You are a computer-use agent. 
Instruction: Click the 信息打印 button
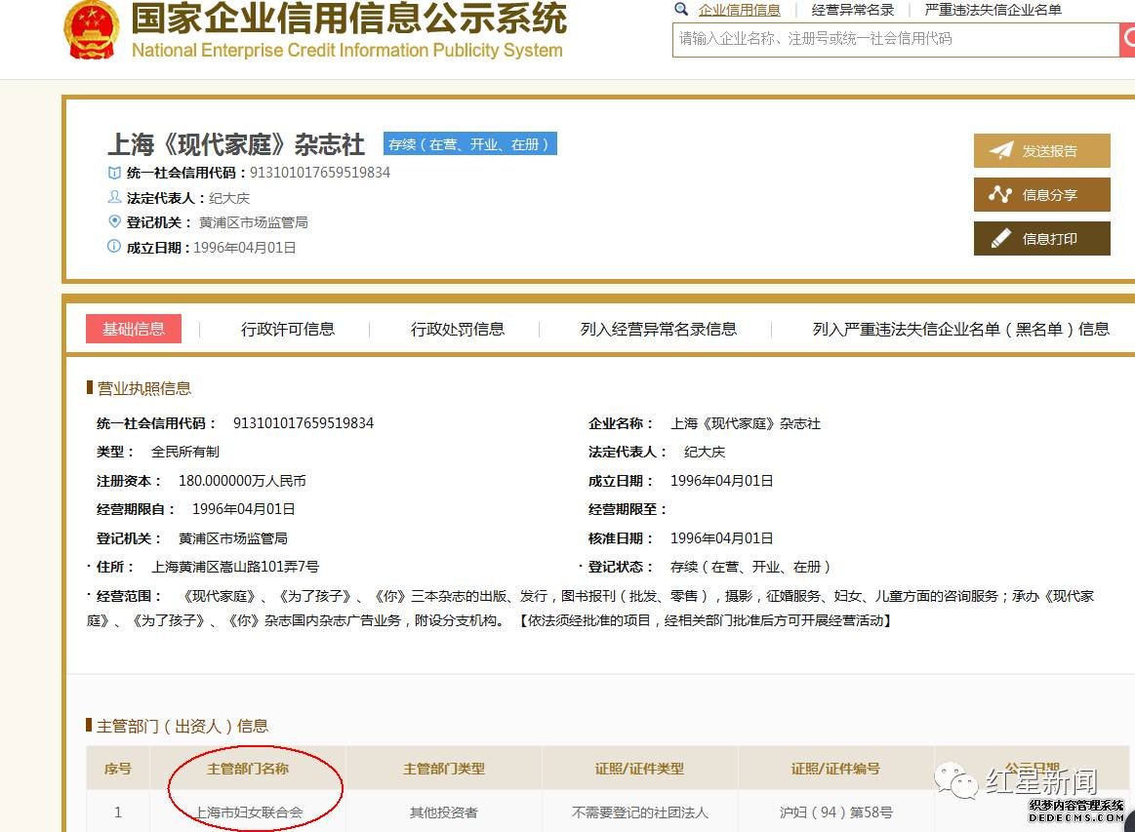click(x=1041, y=239)
